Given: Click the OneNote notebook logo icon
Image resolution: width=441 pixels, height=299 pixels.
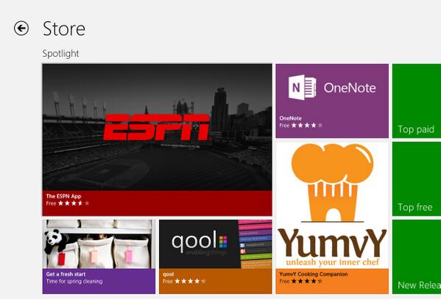Looking at the screenshot, I should coord(302,88).
